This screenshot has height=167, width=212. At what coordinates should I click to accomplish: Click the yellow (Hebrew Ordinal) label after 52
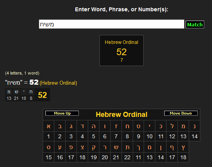(x=58, y=83)
